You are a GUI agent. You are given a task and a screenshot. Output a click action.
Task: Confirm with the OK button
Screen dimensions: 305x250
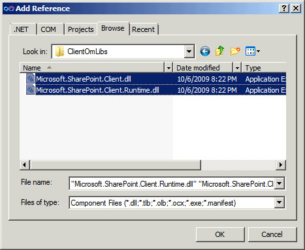(220, 234)
